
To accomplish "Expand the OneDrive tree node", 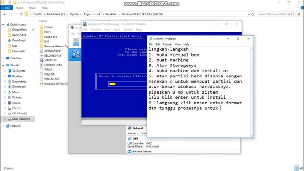I will tap(3, 58).
